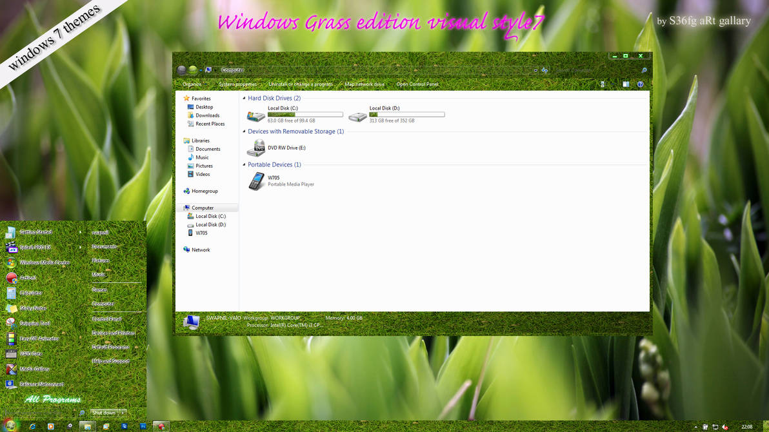Select Map network drive
Screen dimensions: 769x432
pyautogui.click(x=363, y=84)
